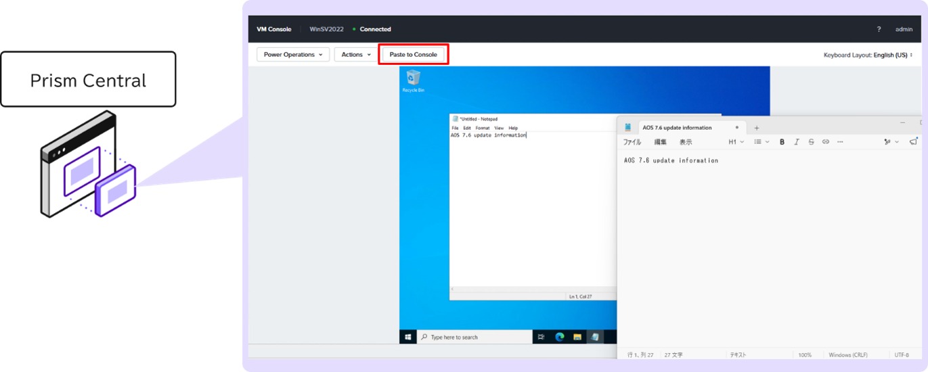Expand the Actions dropdown
This screenshot has width=928, height=372.
356,54
